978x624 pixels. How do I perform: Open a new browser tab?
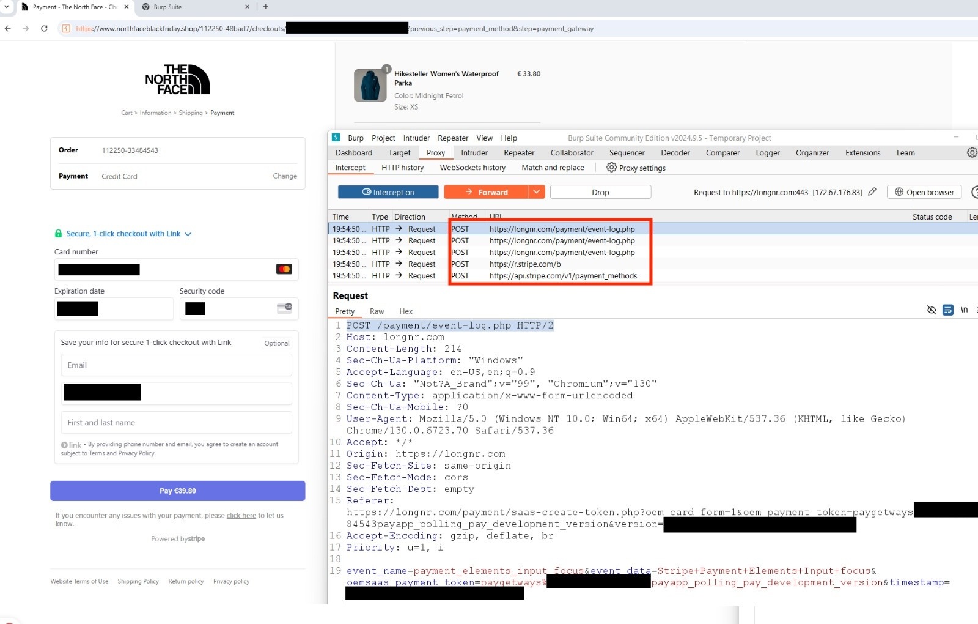coord(266,7)
